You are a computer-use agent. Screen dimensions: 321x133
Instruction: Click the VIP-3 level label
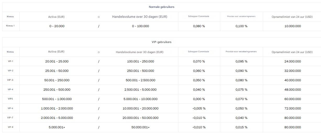[10, 80]
